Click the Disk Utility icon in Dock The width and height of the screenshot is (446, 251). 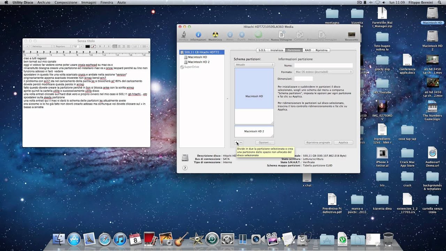click(304, 239)
